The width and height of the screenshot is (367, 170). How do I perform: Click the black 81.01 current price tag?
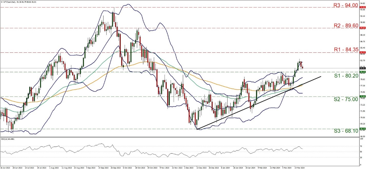point(363,68)
